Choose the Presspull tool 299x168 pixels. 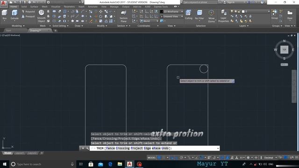click(28, 17)
